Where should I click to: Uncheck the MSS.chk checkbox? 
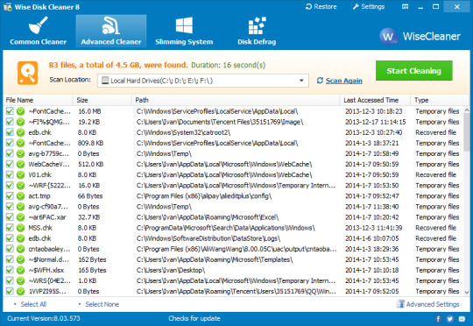click(10, 228)
